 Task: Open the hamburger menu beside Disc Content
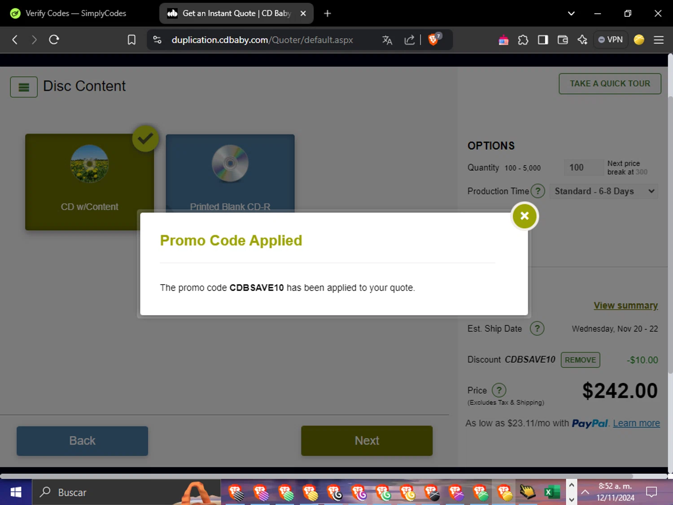tap(24, 87)
